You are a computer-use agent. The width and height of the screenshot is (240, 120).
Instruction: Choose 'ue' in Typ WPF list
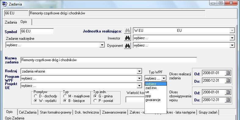156,92
